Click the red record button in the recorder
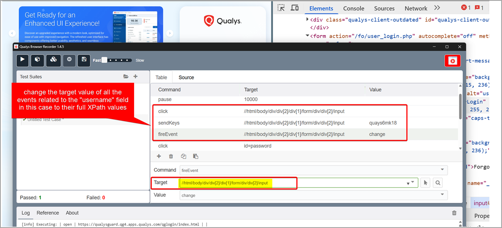The image size is (502, 228). tap(452, 61)
